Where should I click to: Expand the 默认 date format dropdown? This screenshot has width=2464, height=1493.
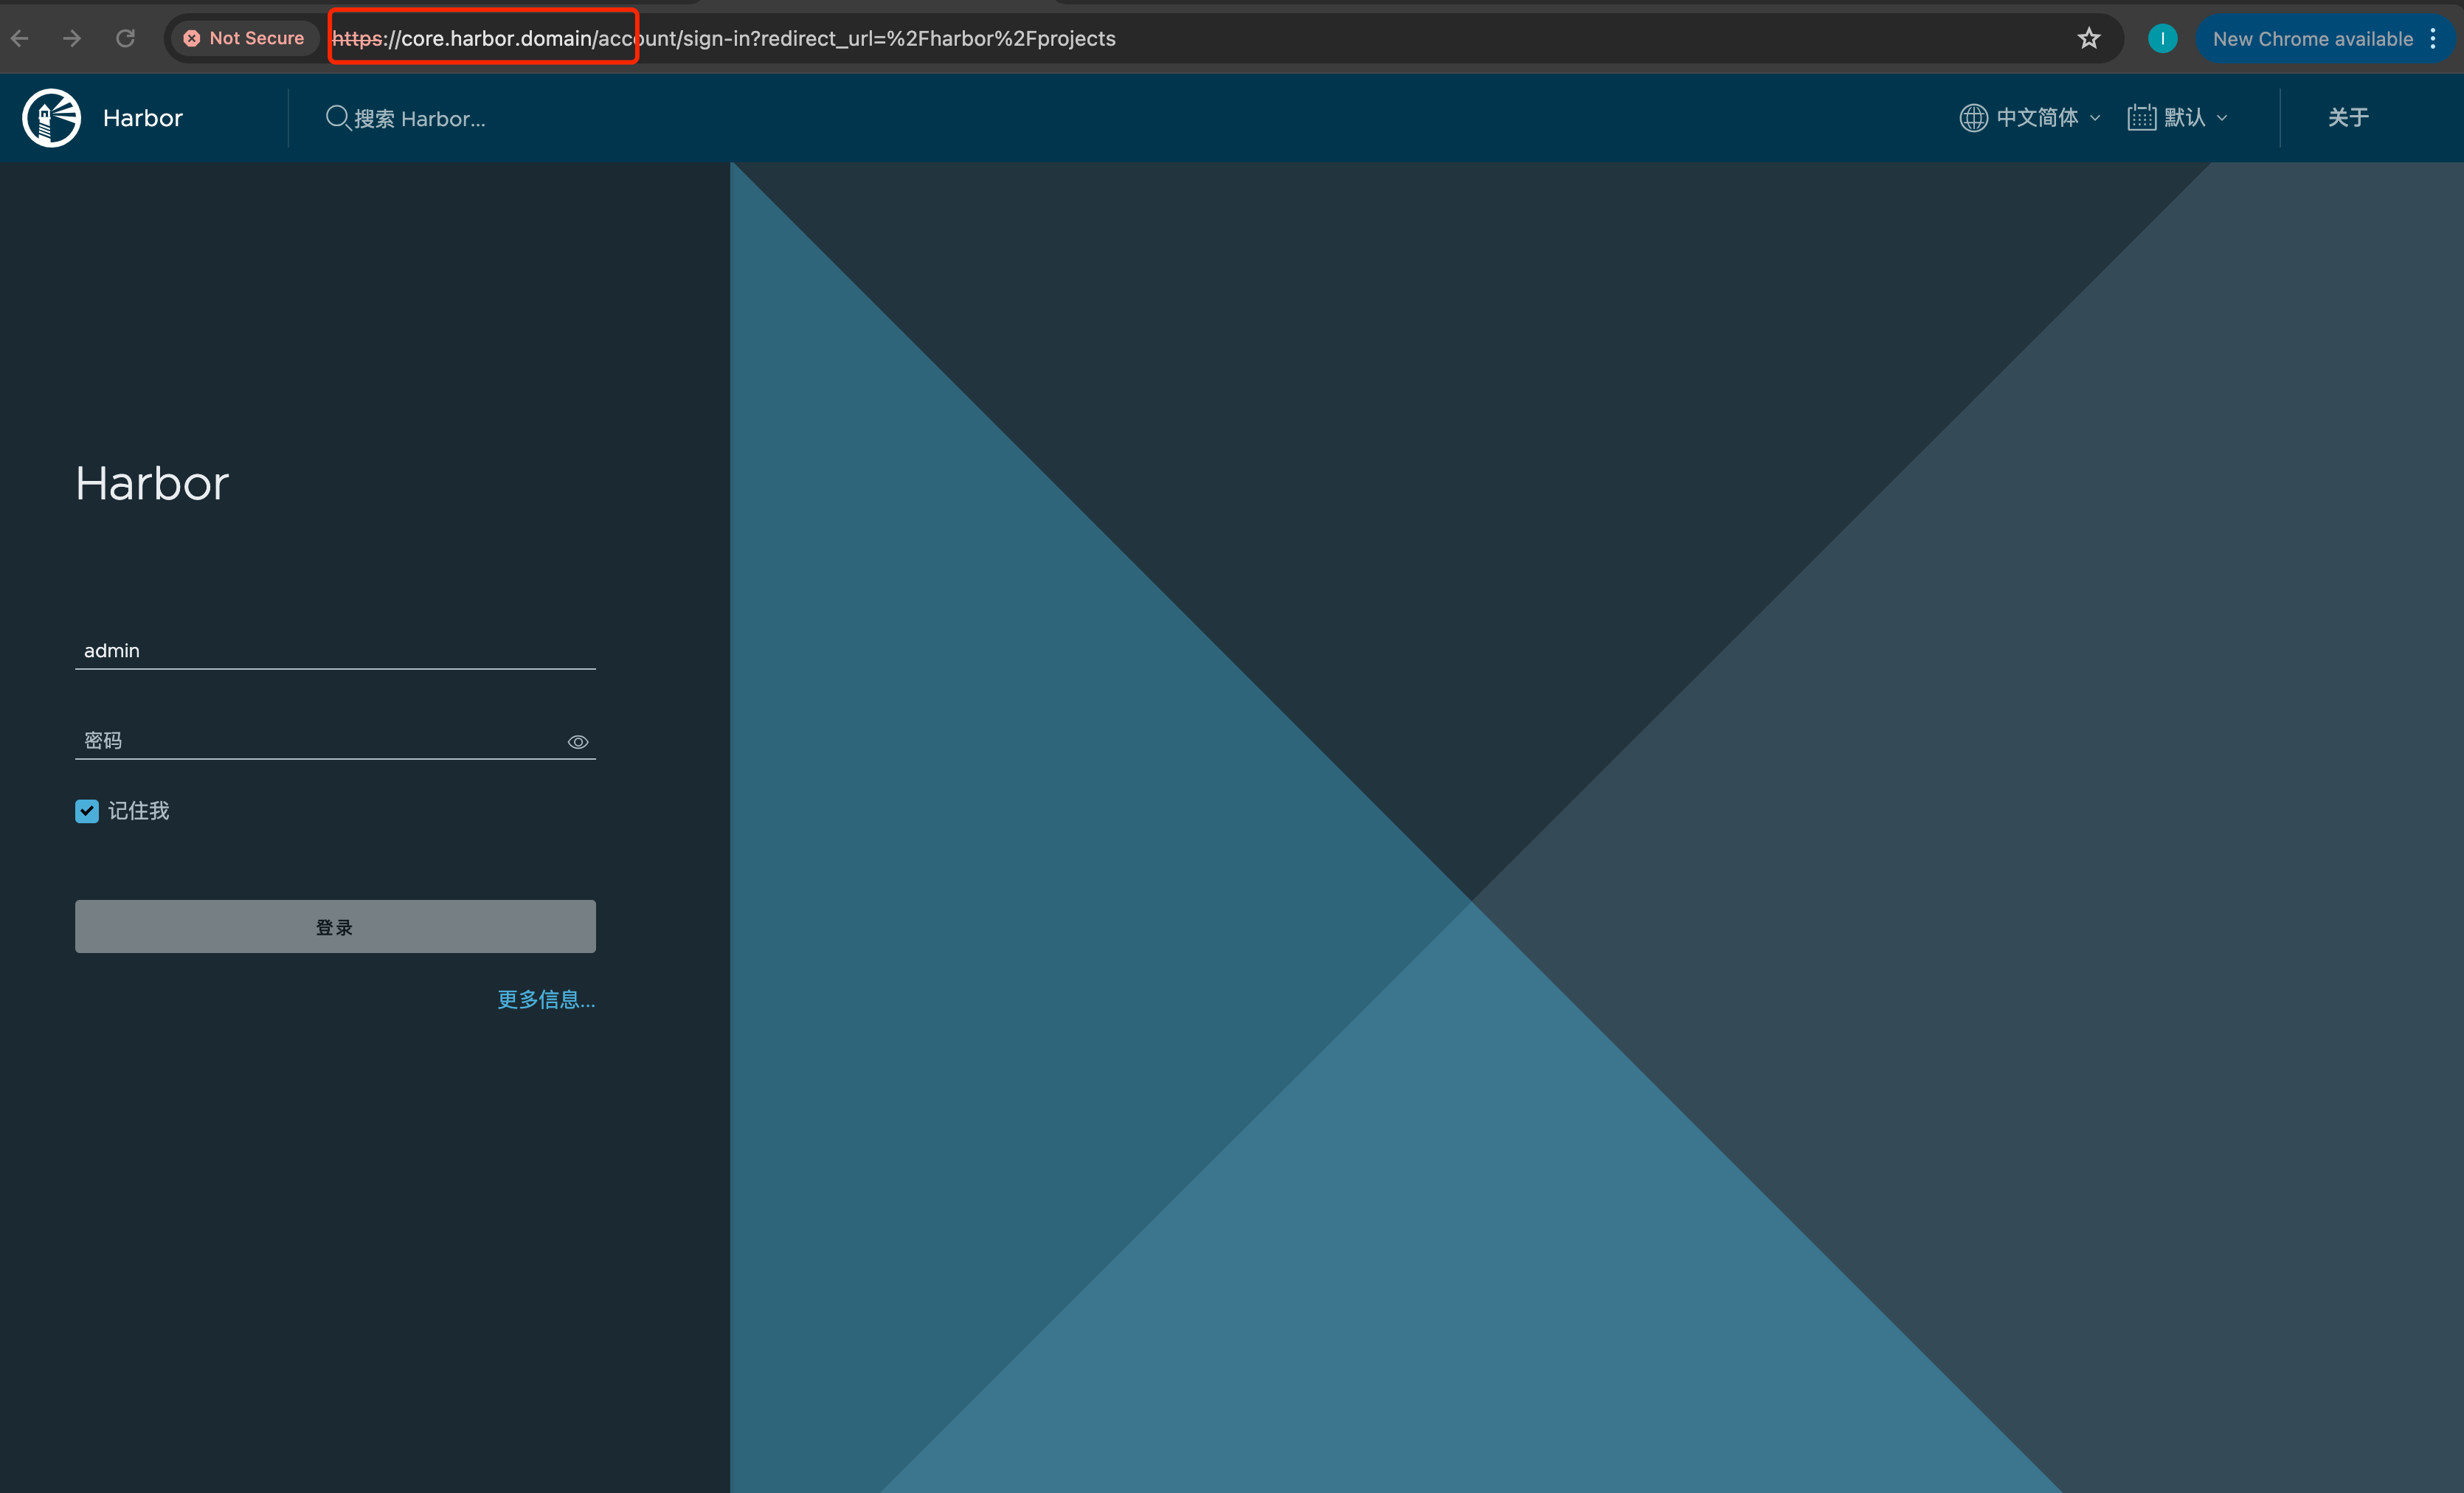2196,117
